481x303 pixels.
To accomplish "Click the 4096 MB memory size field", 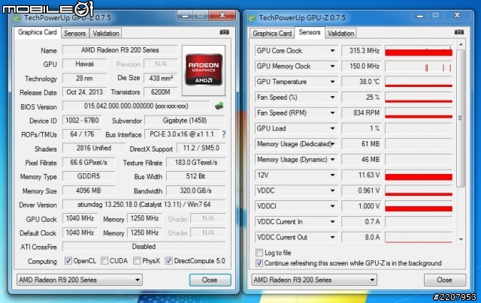I will (89, 190).
